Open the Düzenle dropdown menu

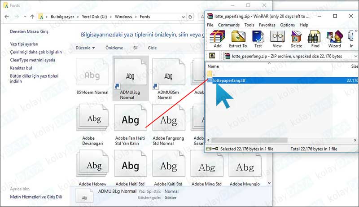tap(85, 48)
